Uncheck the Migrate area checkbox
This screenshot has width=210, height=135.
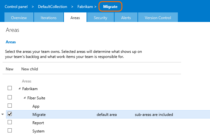coord(10,114)
